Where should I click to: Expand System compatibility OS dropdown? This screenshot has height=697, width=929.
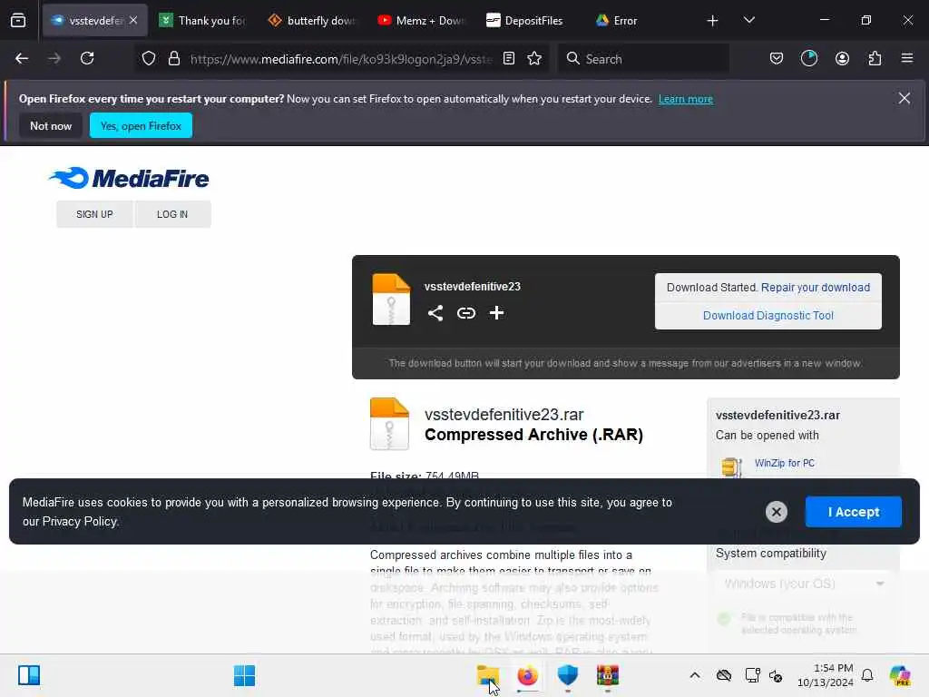pos(804,584)
